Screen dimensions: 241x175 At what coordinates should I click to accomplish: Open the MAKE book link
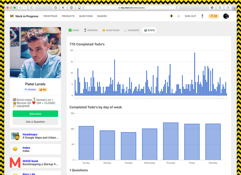click(x=30, y=161)
